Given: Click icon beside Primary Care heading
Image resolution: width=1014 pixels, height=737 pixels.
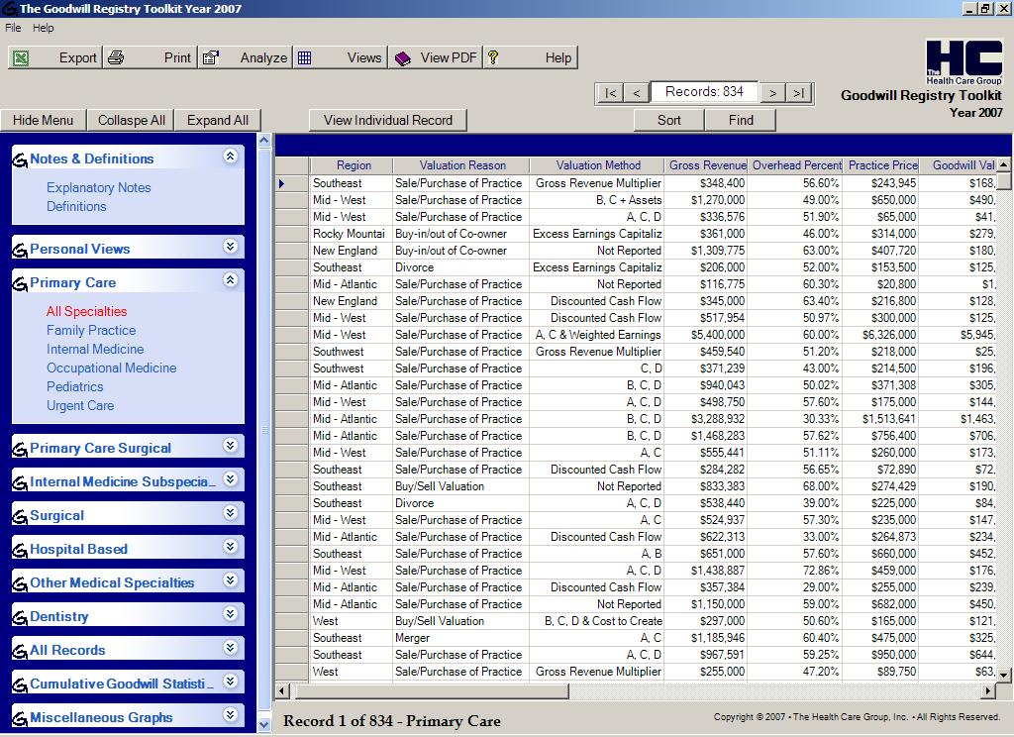Looking at the screenshot, I should (20, 283).
